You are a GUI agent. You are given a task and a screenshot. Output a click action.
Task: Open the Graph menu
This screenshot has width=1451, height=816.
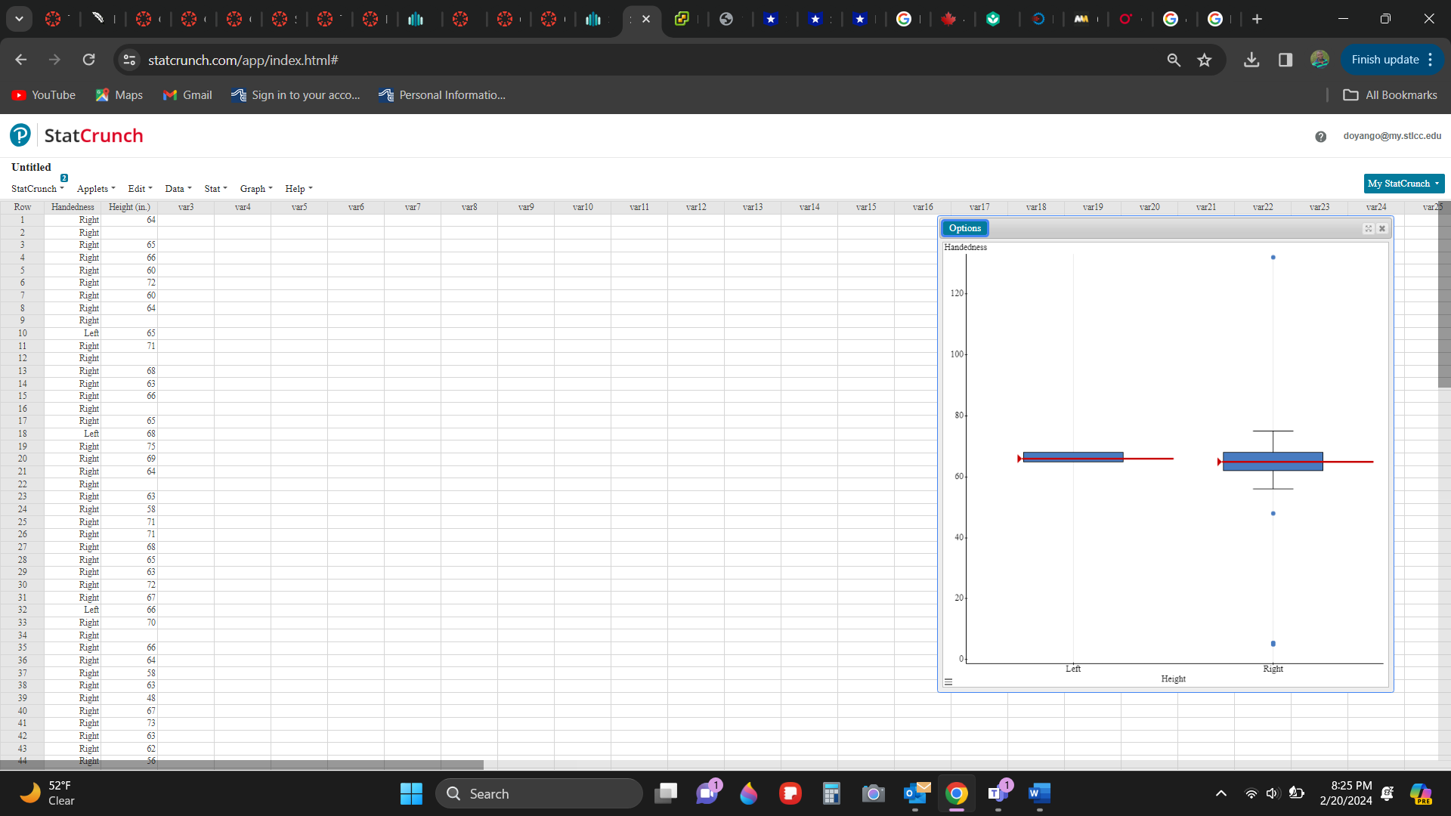tap(255, 189)
